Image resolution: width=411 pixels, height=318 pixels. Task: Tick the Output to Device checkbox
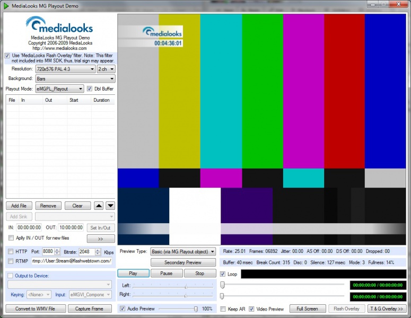(10, 276)
